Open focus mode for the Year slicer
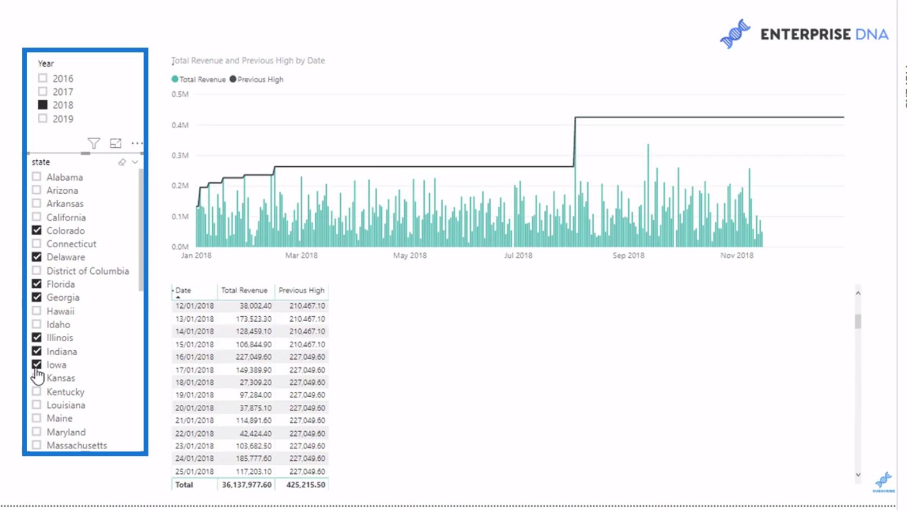 [x=116, y=143]
